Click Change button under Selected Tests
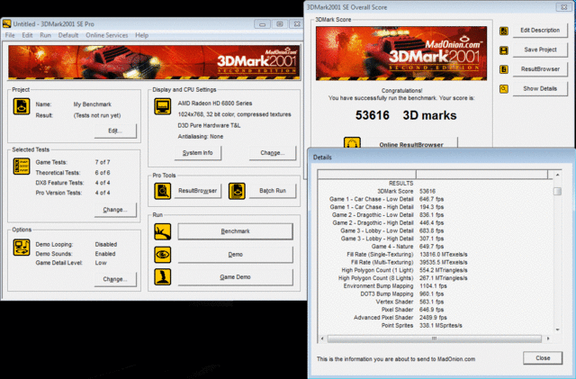The width and height of the screenshot is (576, 379). coord(115,210)
